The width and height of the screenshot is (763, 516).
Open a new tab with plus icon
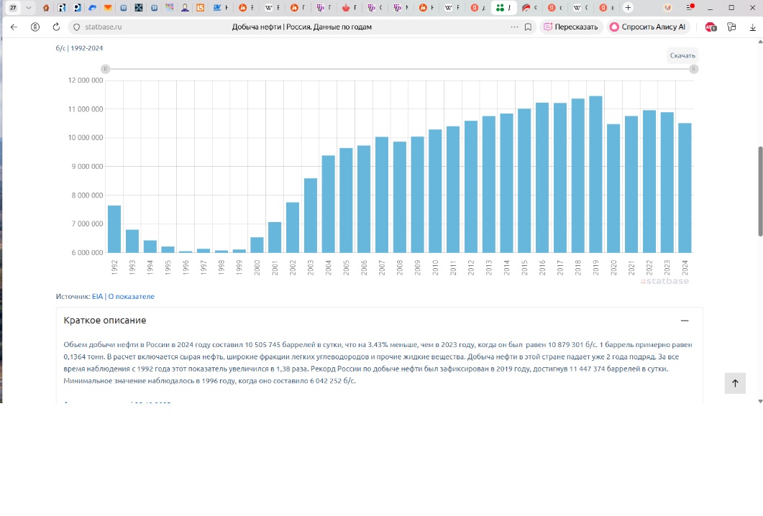pos(628,7)
